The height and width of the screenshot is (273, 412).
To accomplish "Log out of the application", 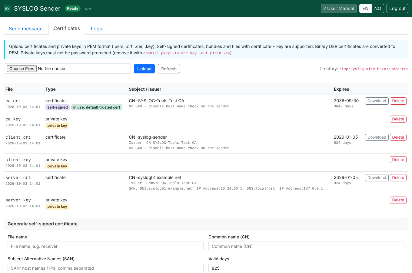I will point(397,8).
